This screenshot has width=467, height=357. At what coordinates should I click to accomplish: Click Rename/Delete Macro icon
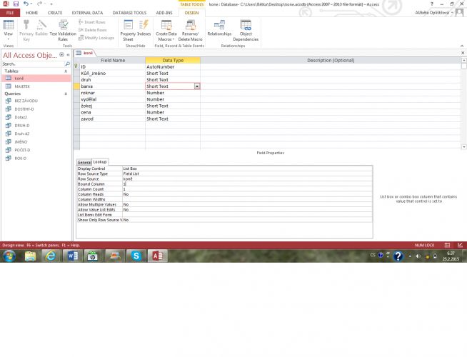coord(191,31)
